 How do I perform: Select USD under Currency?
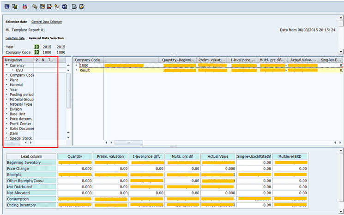(x=19, y=70)
